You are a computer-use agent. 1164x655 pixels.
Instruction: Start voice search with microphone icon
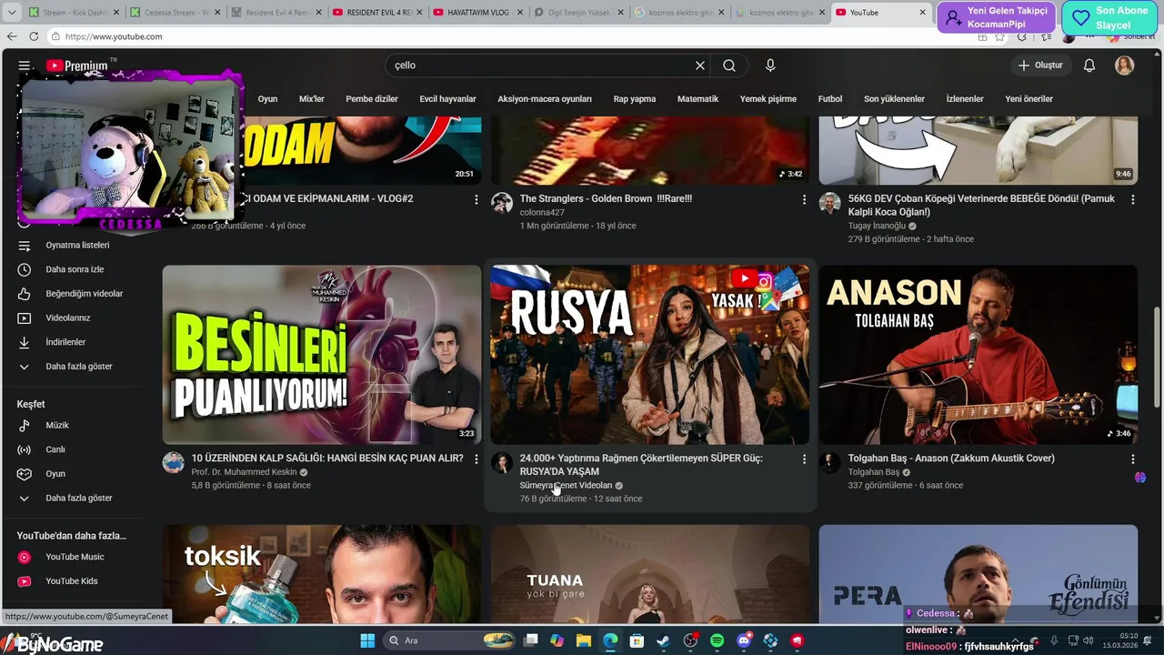(770, 65)
